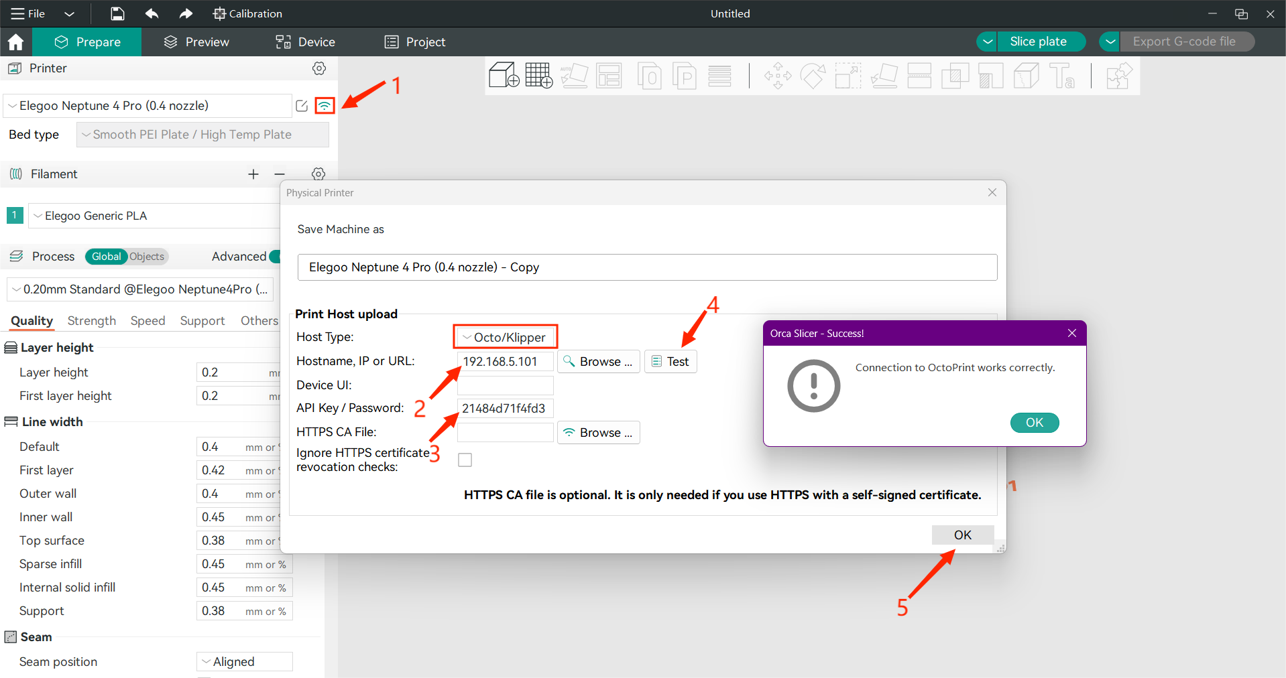The image size is (1286, 678).
Task: Go to the home screen icon
Action: 15,42
